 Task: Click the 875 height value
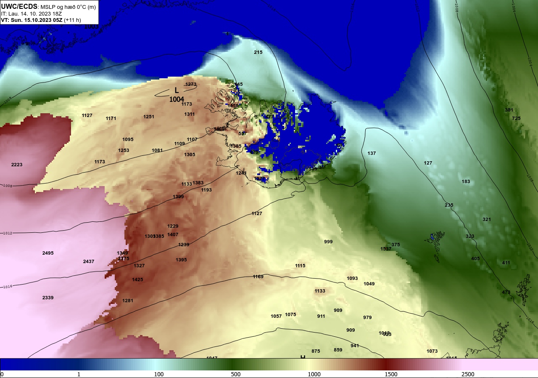click(316, 351)
